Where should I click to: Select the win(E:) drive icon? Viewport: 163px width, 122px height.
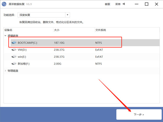[14, 57]
